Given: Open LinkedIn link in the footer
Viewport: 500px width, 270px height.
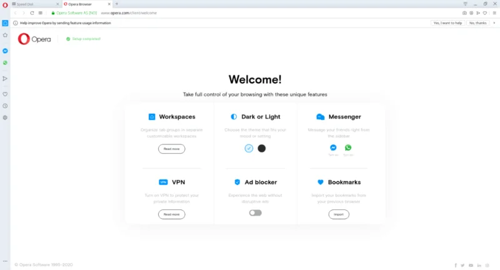Looking at the screenshot, I should [x=479, y=265].
